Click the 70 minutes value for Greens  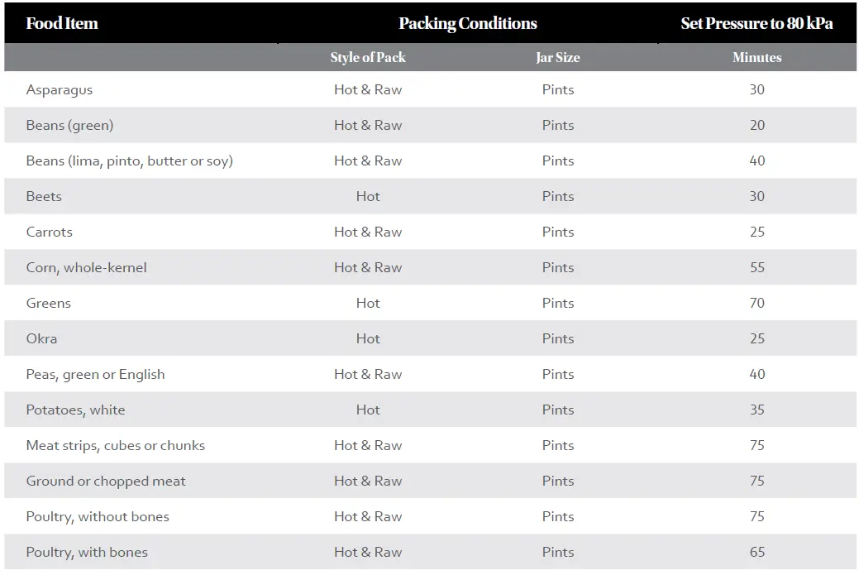click(756, 303)
